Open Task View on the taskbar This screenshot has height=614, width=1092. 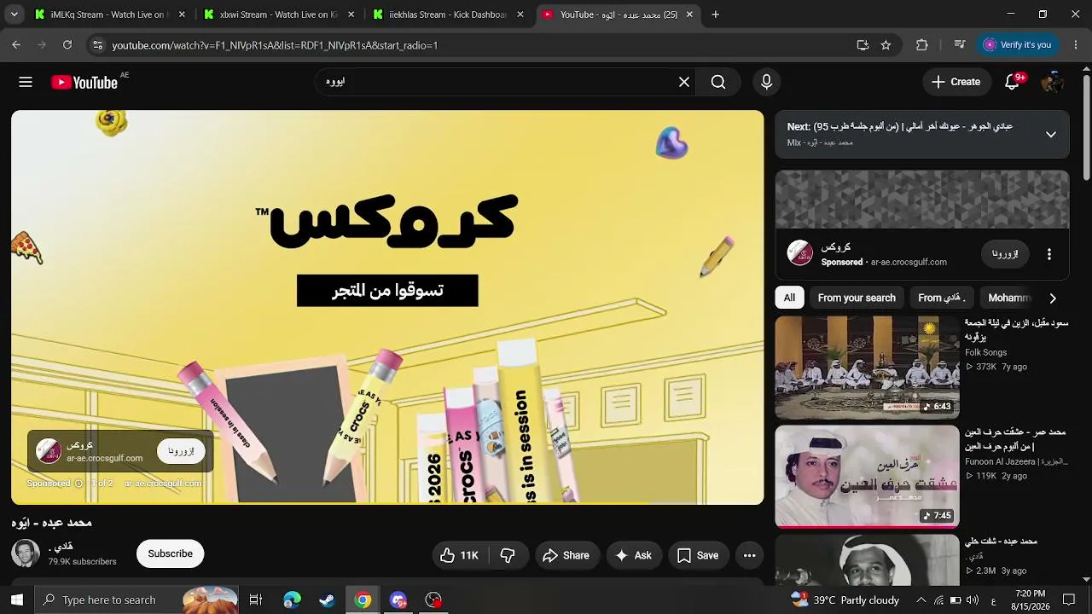[255, 600]
